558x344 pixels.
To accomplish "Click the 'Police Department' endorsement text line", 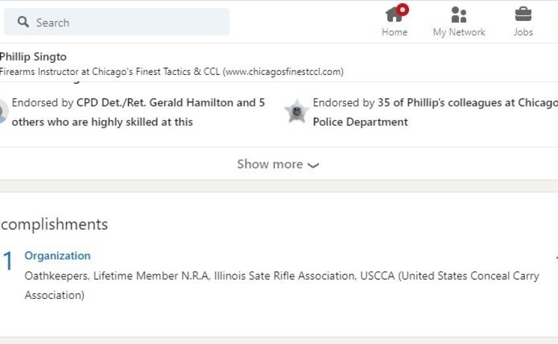I will tap(360, 122).
